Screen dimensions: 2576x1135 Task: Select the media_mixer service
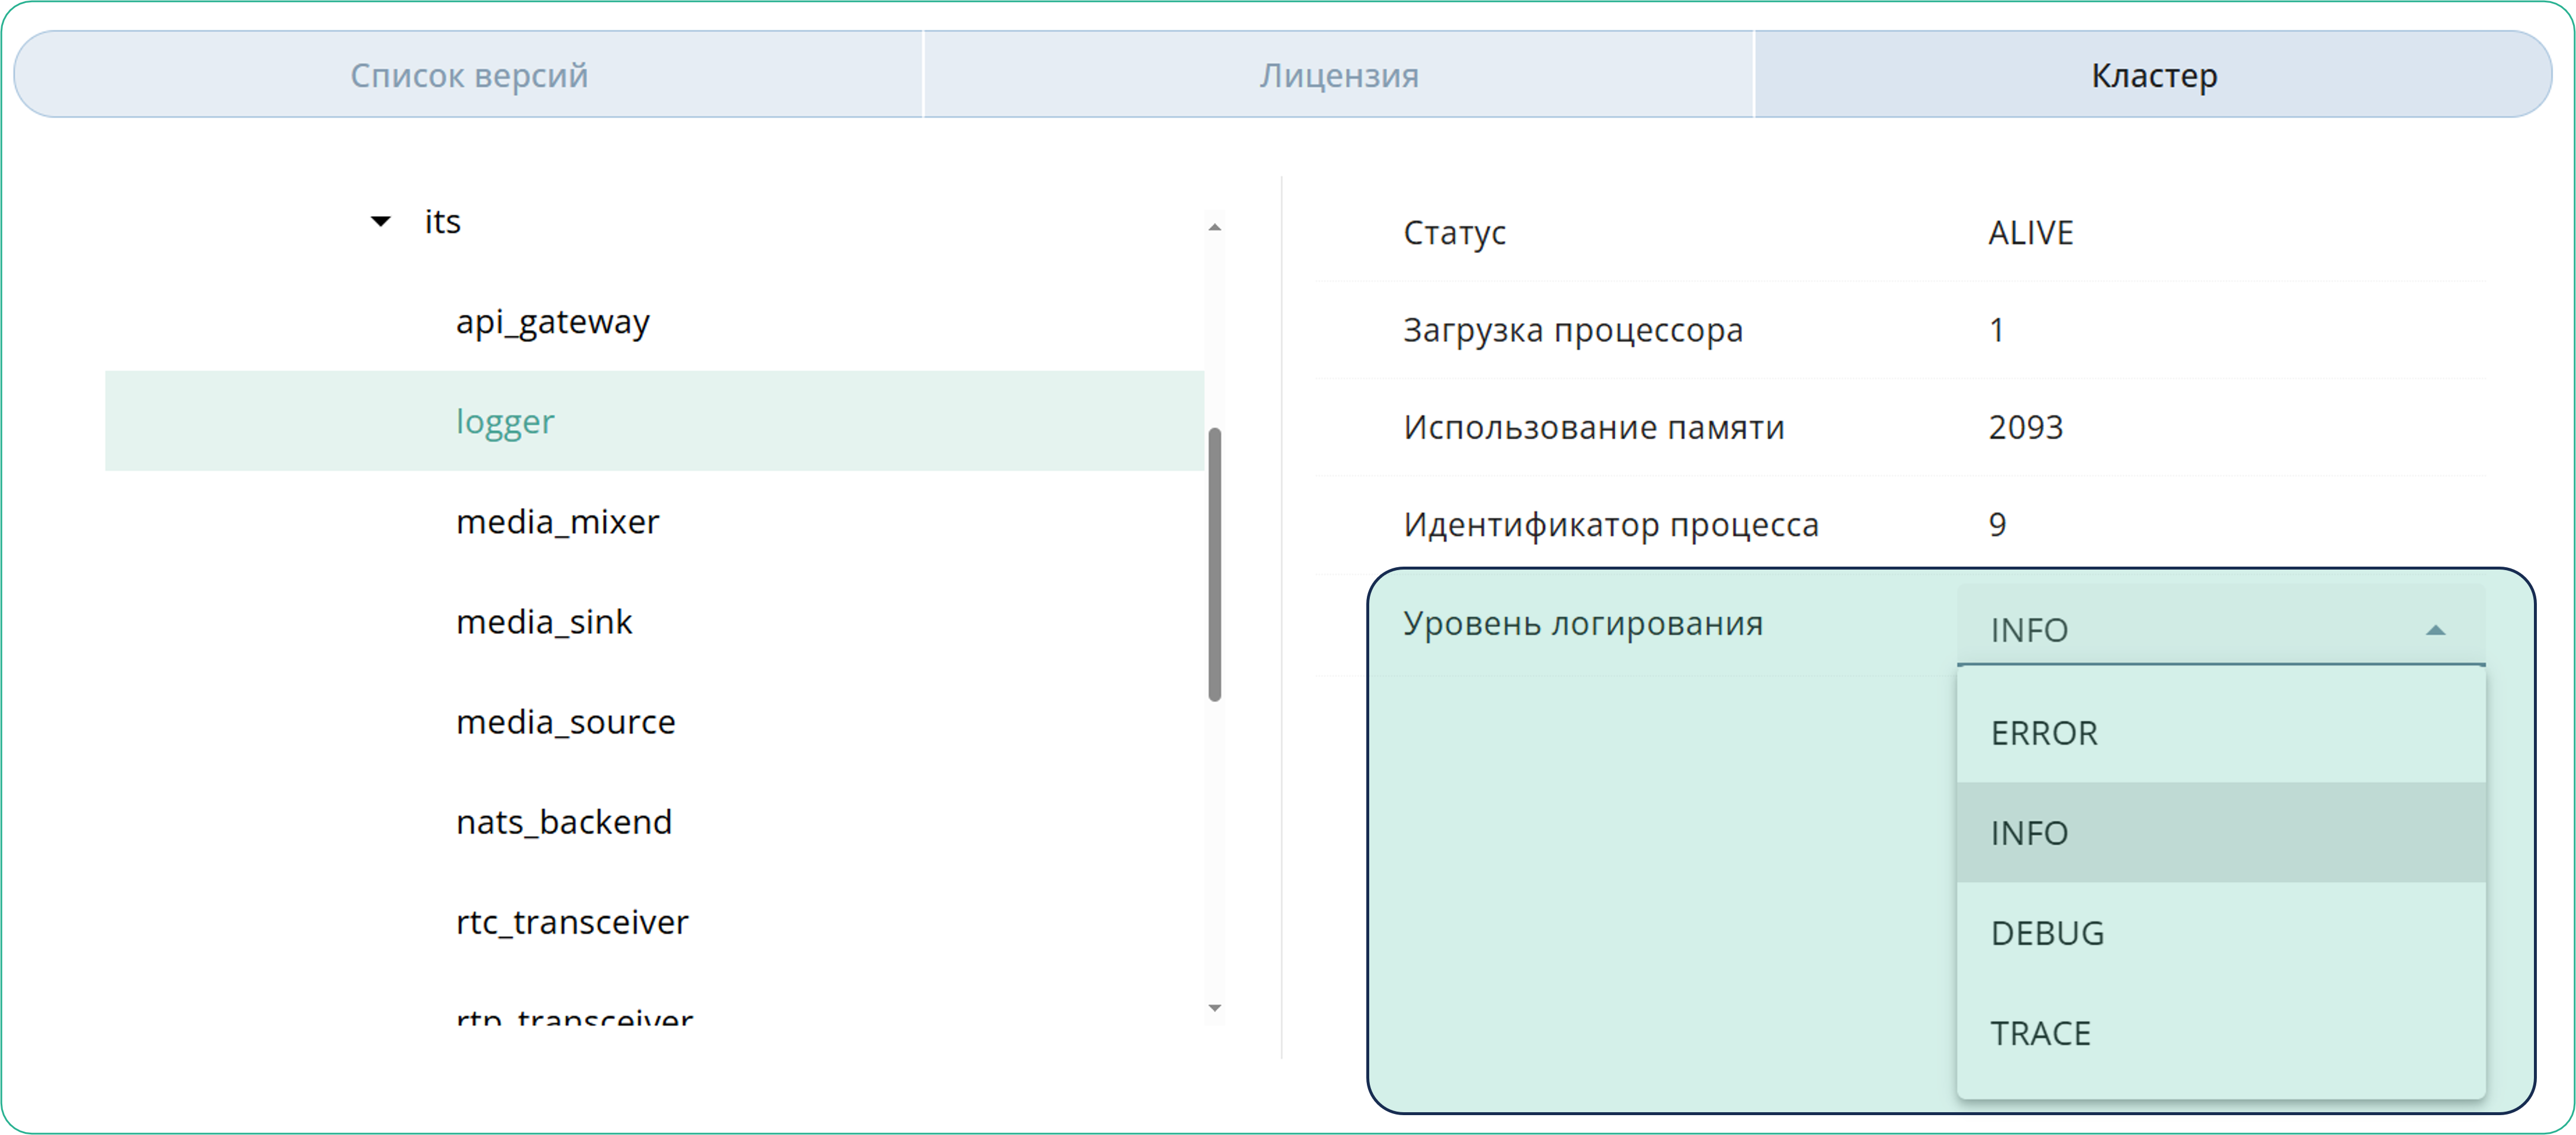click(x=557, y=521)
